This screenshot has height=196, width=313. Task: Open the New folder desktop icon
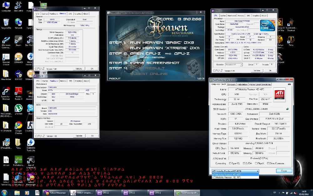[6, 75]
